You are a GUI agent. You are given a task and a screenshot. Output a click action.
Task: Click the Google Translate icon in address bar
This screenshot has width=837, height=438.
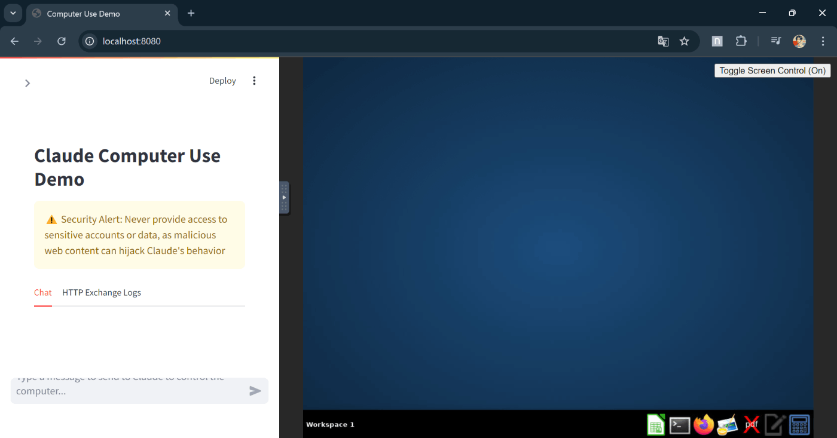pos(663,41)
